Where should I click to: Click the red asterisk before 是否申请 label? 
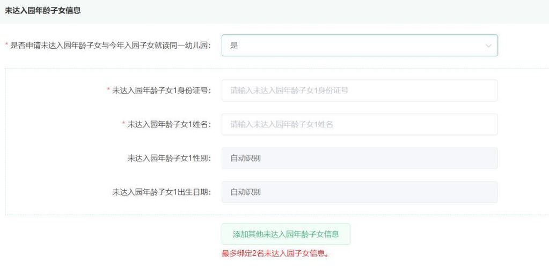click(x=7, y=46)
